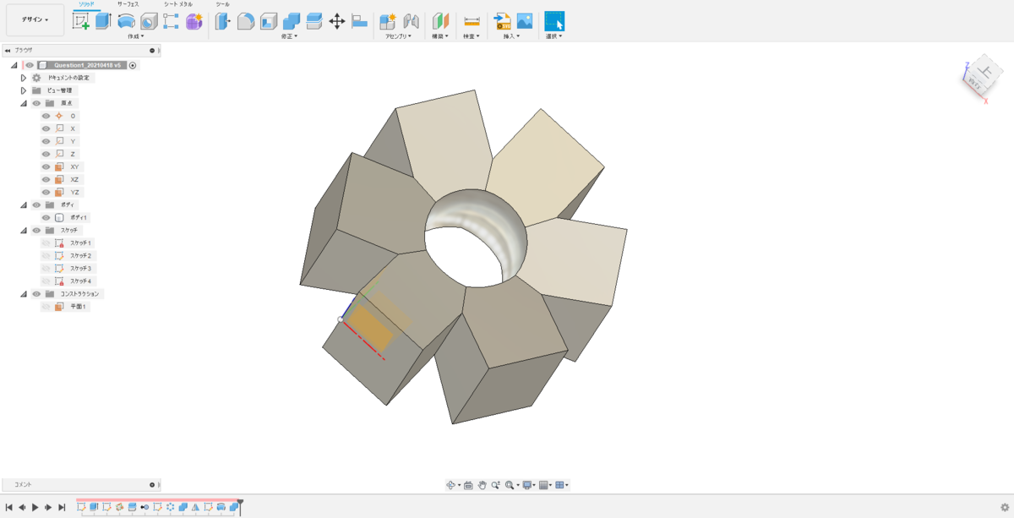
Task: Select the Hole tool
Action: point(149,21)
